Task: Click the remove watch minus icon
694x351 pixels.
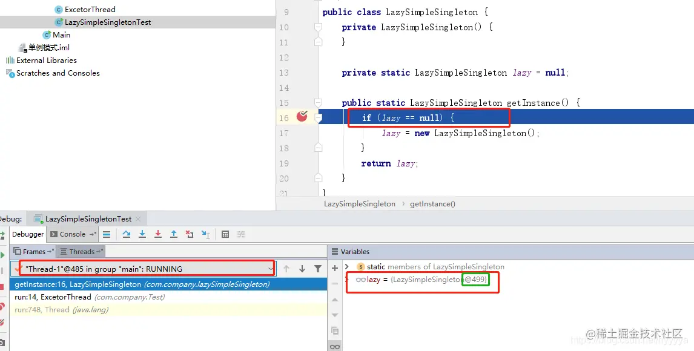Action: (x=335, y=283)
